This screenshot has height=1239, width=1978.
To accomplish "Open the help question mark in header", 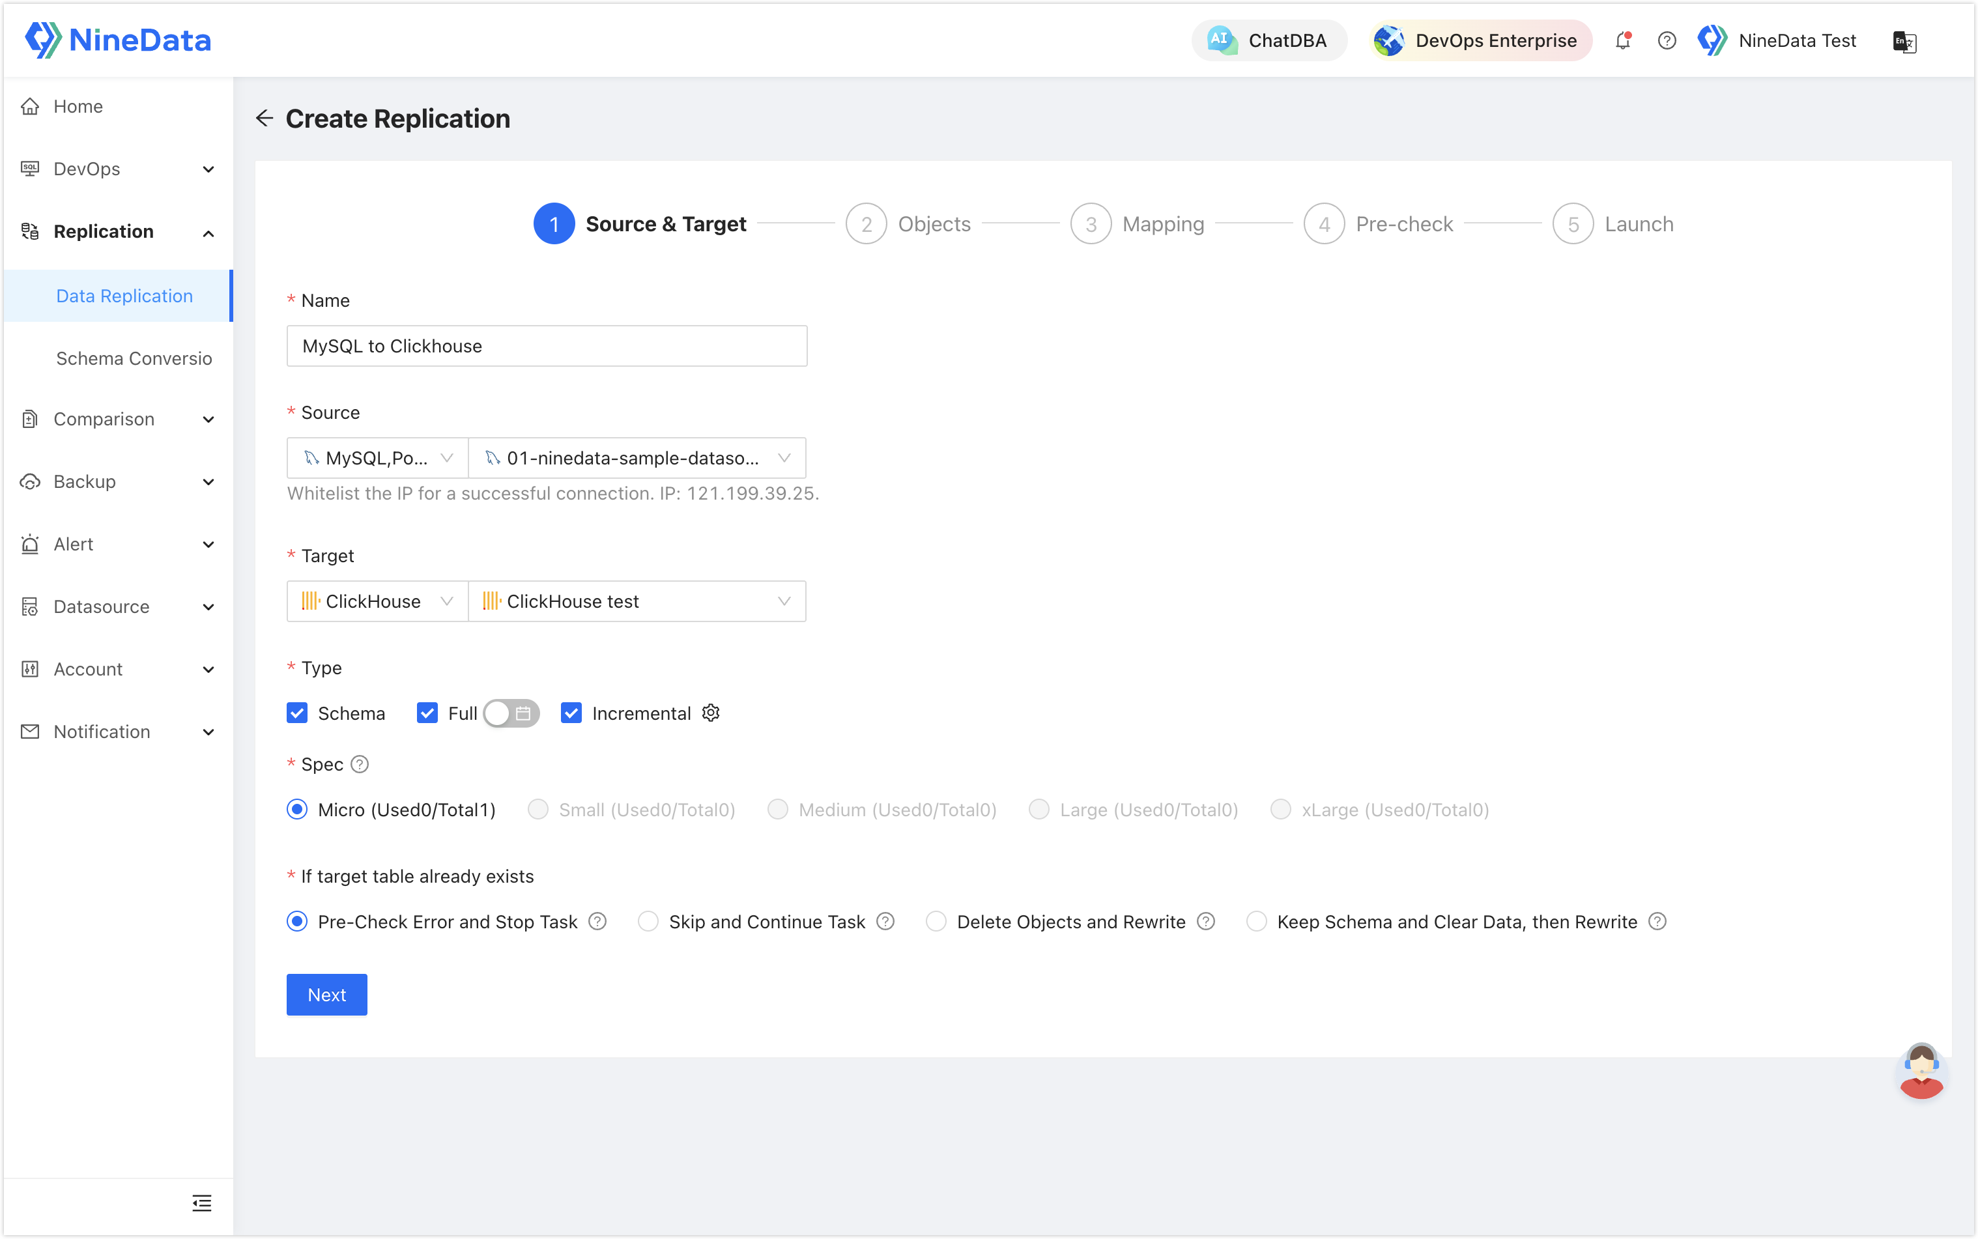I will pyautogui.click(x=1666, y=40).
